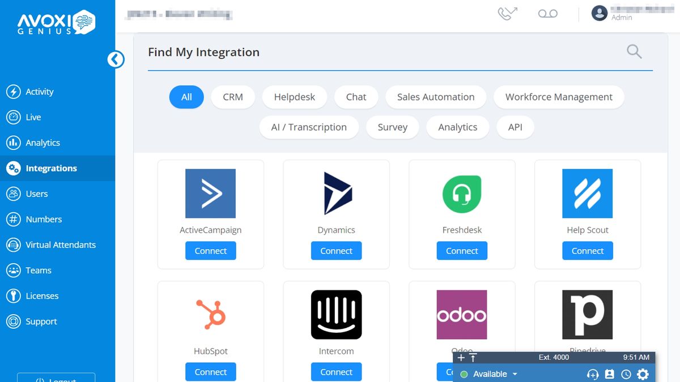Open the missed calls phone icon

pos(508,14)
